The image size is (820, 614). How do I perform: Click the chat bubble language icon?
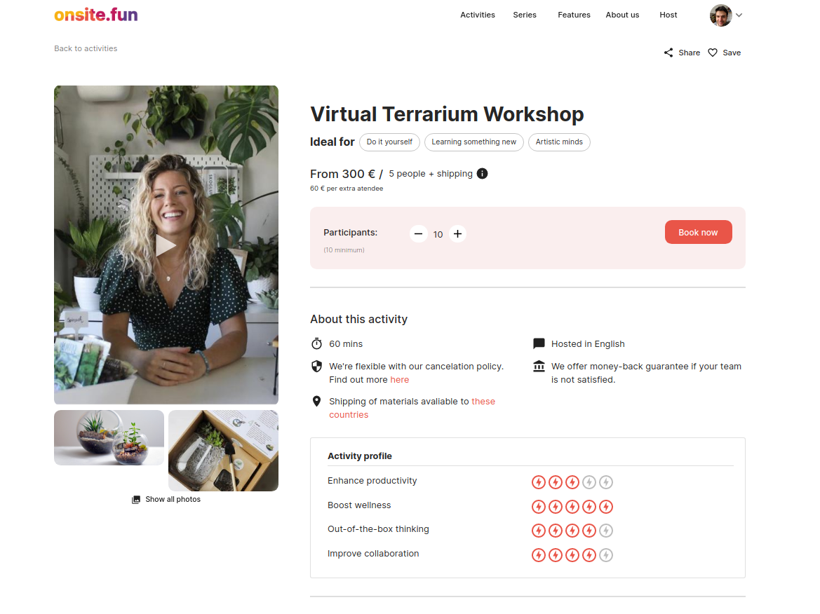click(x=539, y=344)
